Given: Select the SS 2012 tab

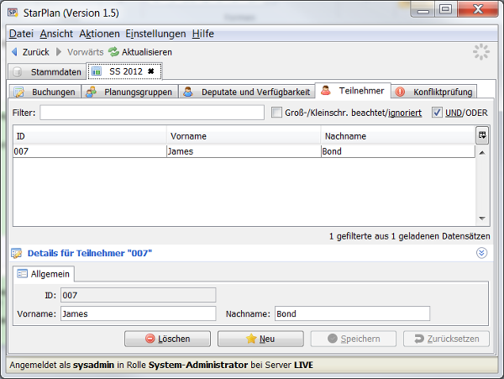Looking at the screenshot, I should coord(124,71).
